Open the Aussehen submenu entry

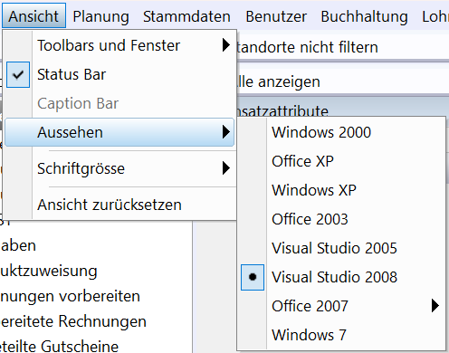[119, 132]
